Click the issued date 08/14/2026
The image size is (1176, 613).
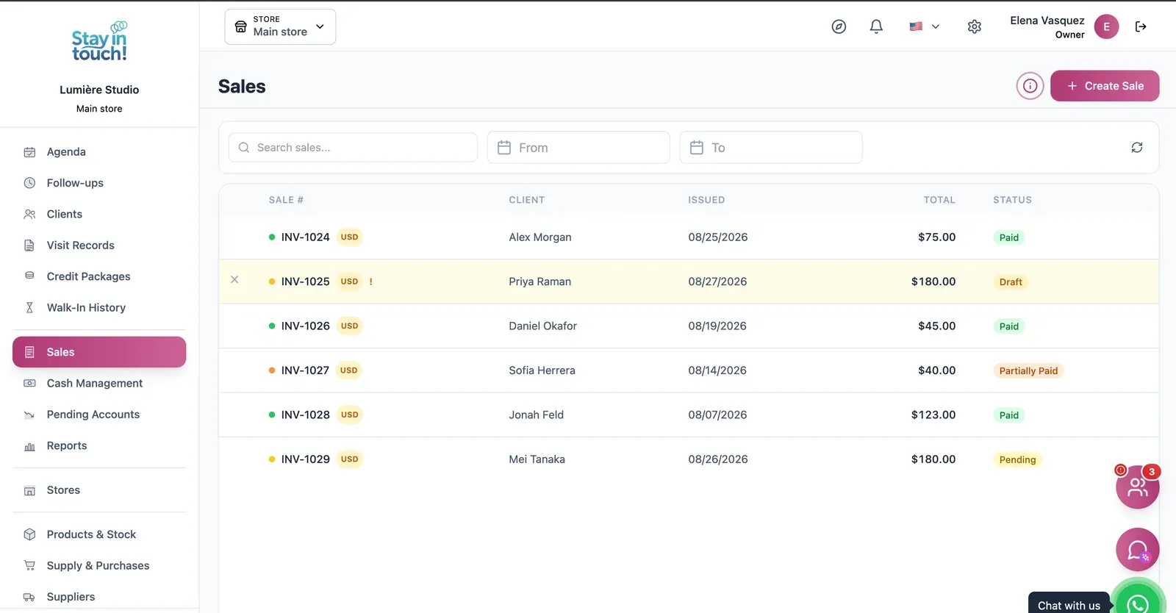pyautogui.click(x=717, y=370)
